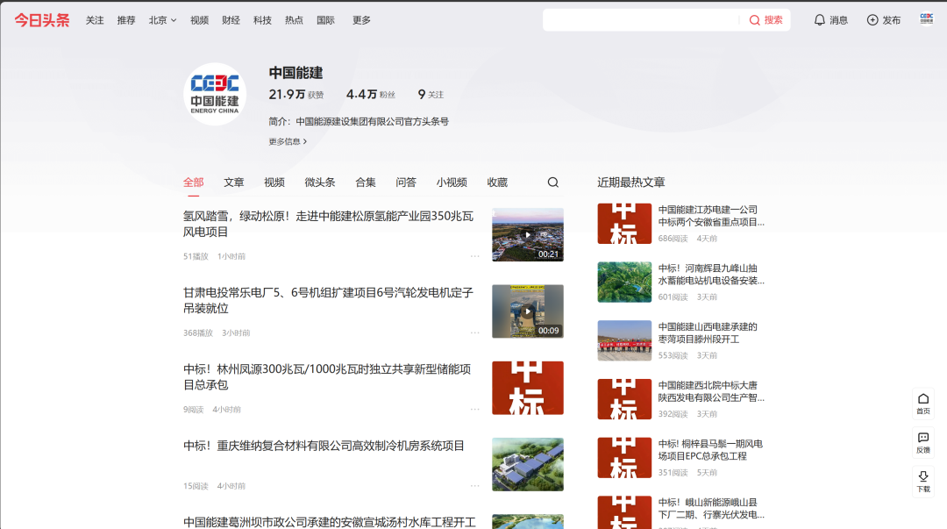Expand the 北京 city dropdown
This screenshot has width=947, height=529.
coord(162,20)
